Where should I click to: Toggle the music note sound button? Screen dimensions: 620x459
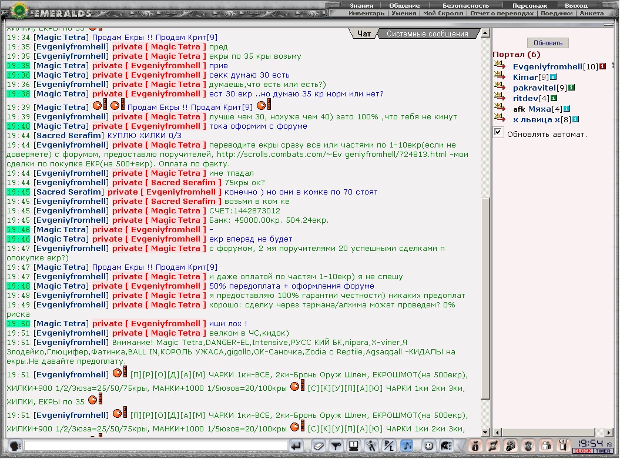point(407,446)
